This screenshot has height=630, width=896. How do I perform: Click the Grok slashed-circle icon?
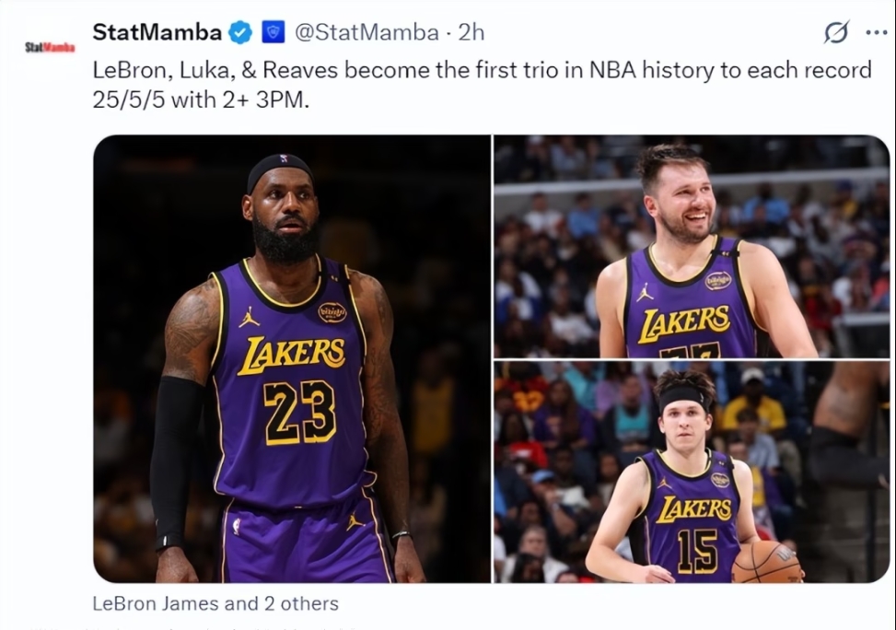pyautogui.click(x=835, y=33)
